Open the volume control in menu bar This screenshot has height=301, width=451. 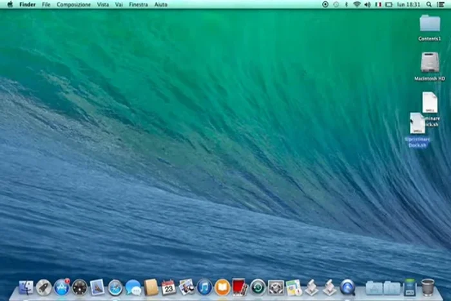(368, 5)
